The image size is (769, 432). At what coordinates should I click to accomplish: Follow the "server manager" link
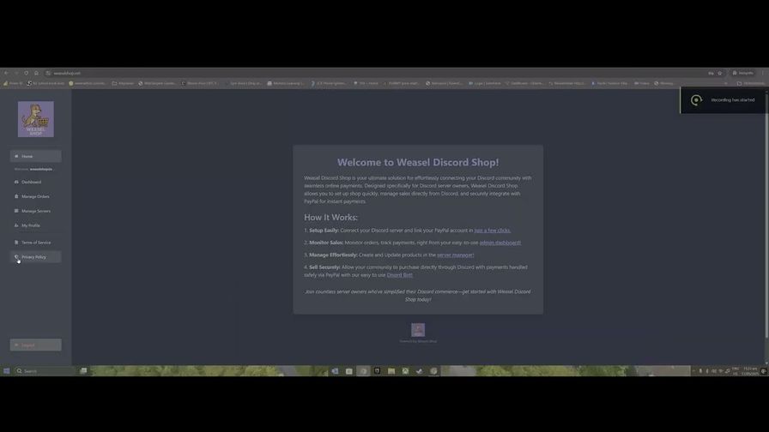(456, 255)
